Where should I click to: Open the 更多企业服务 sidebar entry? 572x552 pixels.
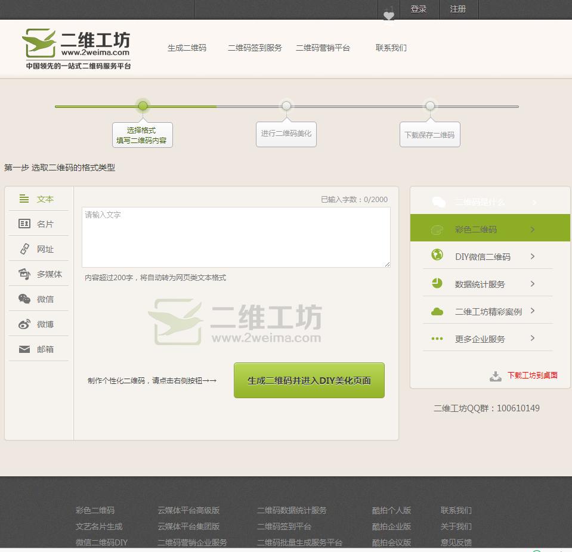pos(488,339)
